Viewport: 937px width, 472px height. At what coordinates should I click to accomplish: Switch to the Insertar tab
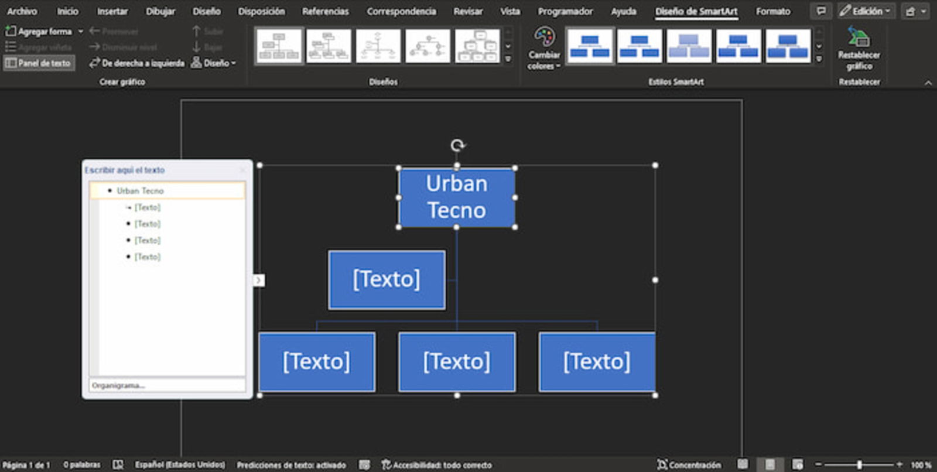tap(112, 11)
